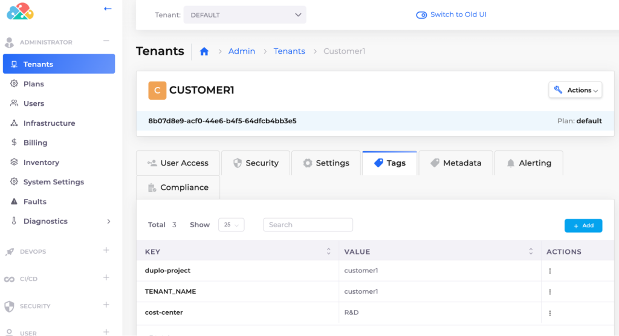
Task: Click the orange C customer avatar icon
Action: [x=157, y=91]
